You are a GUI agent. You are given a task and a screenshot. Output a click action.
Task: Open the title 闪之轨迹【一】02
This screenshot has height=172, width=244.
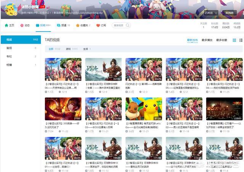183,126
